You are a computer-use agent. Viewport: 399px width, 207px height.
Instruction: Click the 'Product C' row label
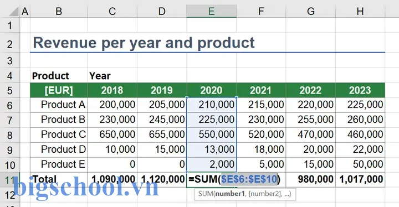pyautogui.click(x=59, y=135)
